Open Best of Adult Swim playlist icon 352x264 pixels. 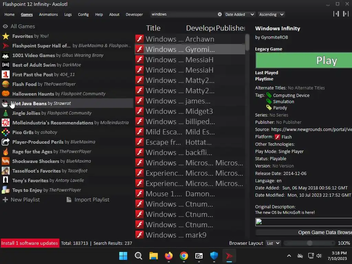tap(5, 65)
